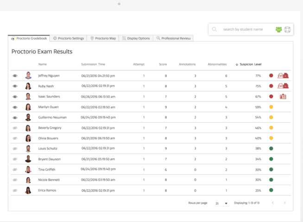
Task: Click the sort arrow beside Suspicion Level
Action: 237,64
